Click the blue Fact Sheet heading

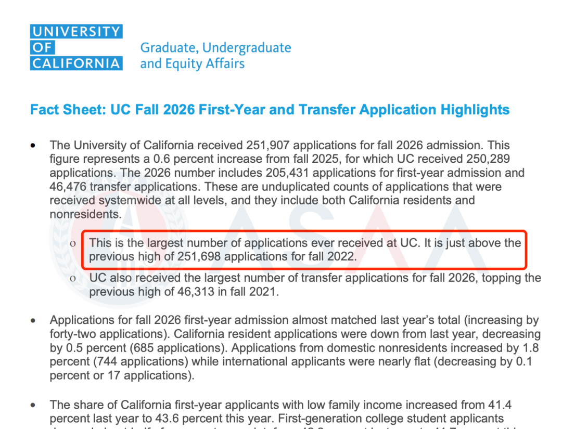pos(270,110)
